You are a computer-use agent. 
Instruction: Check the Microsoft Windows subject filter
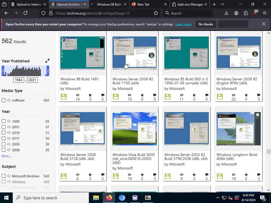(3, 176)
